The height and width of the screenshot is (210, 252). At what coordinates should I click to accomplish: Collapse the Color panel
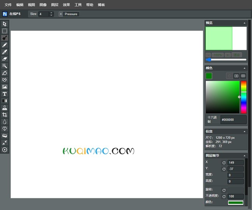tap(244, 68)
